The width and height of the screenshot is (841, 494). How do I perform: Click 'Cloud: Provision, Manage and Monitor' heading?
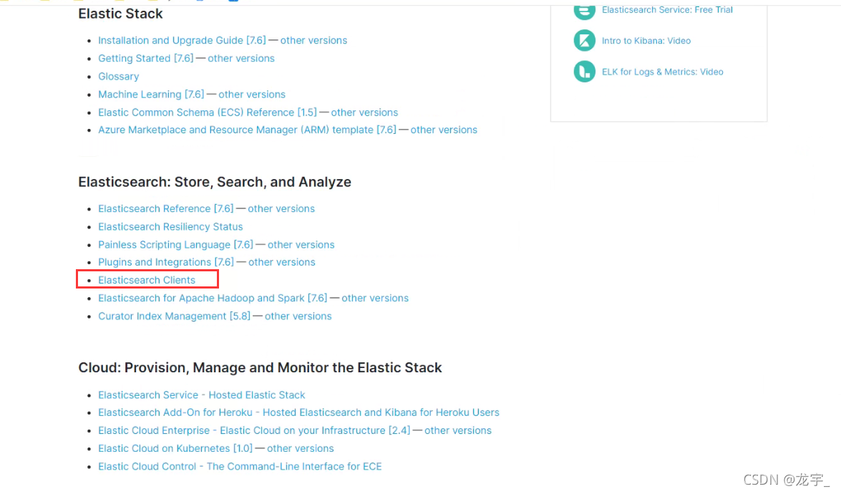(x=260, y=368)
